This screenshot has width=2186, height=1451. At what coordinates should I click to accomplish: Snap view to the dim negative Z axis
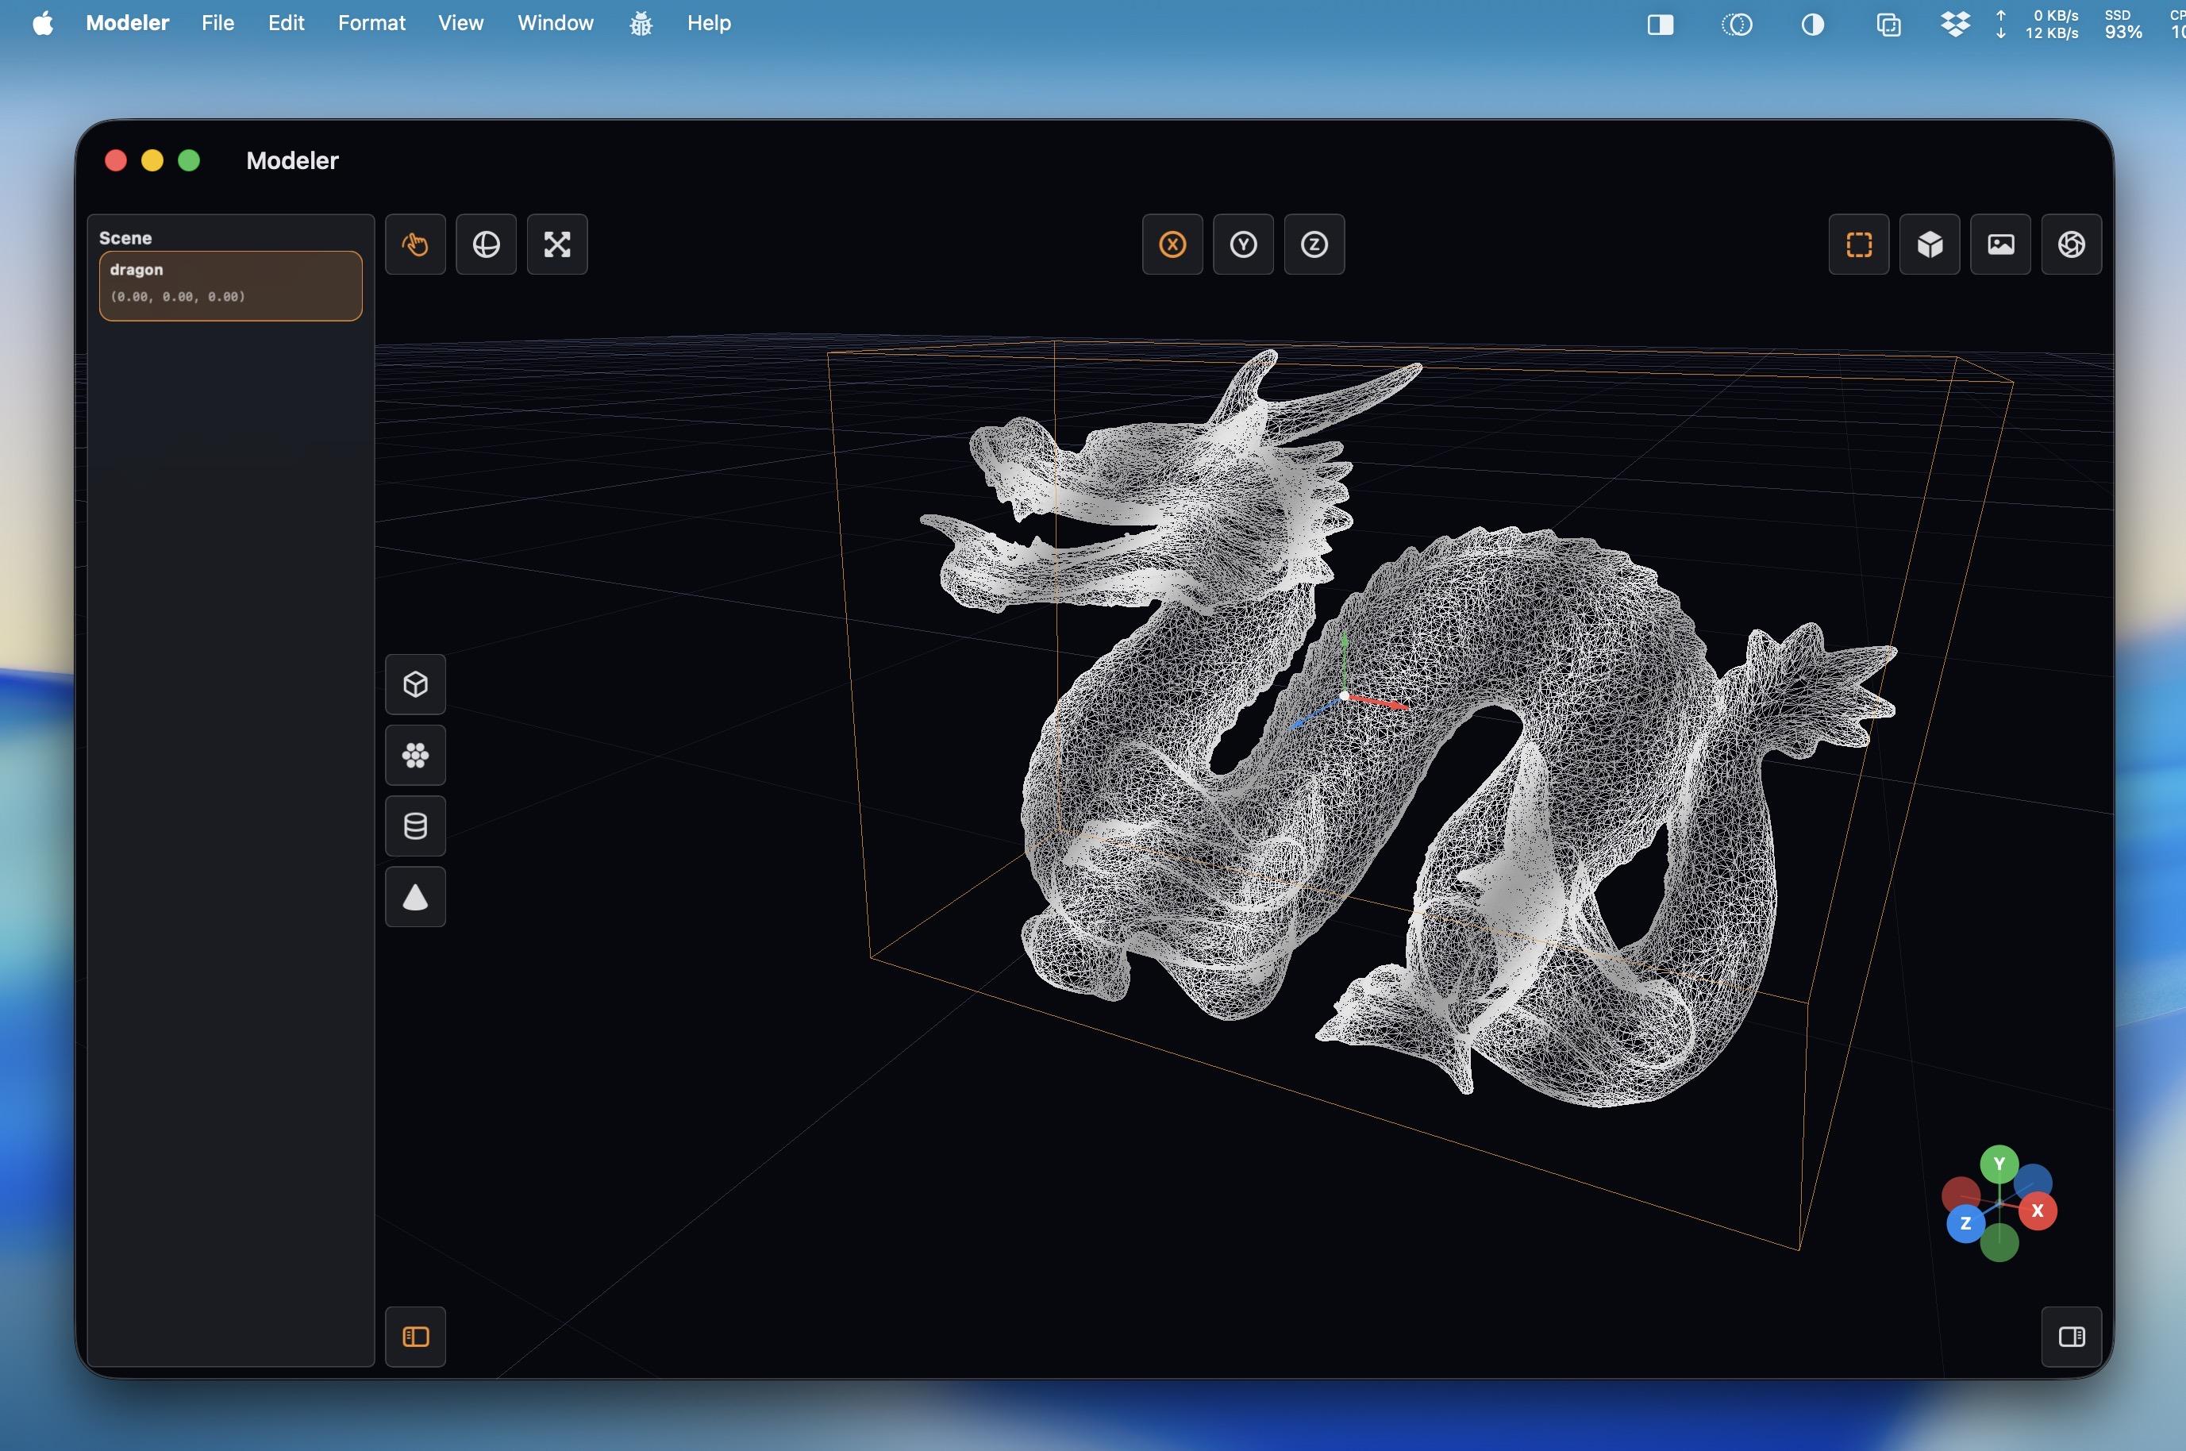pos(2034,1183)
